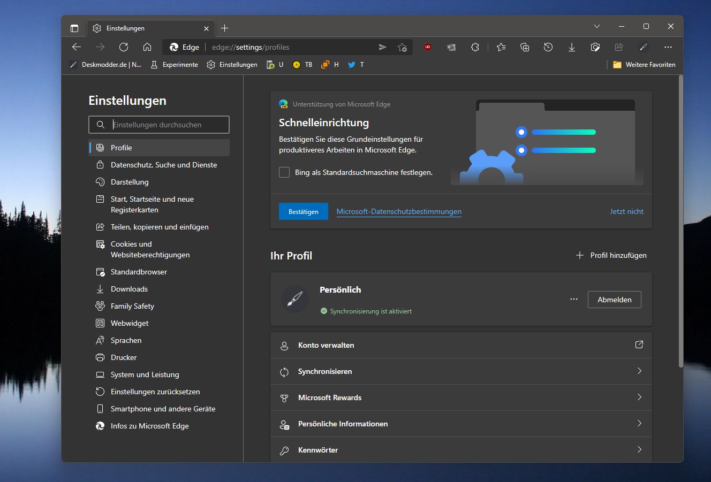Image resolution: width=711 pixels, height=482 pixels.
Task: Open Einstellungen zurücksetzen
Action: (159, 392)
